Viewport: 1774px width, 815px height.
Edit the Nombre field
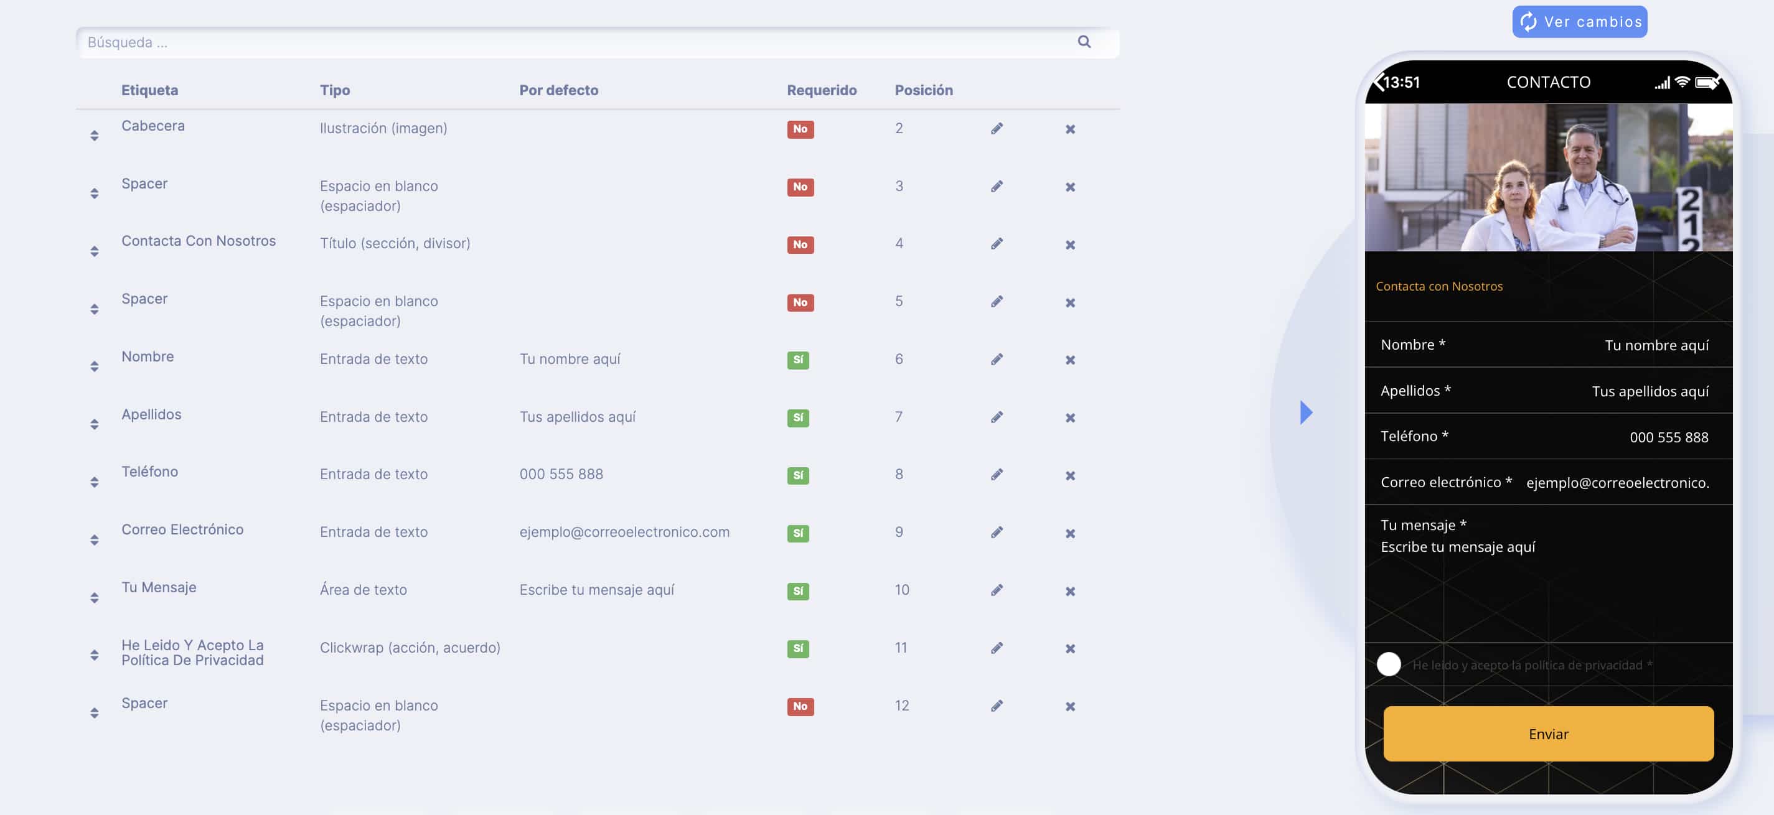coord(997,360)
